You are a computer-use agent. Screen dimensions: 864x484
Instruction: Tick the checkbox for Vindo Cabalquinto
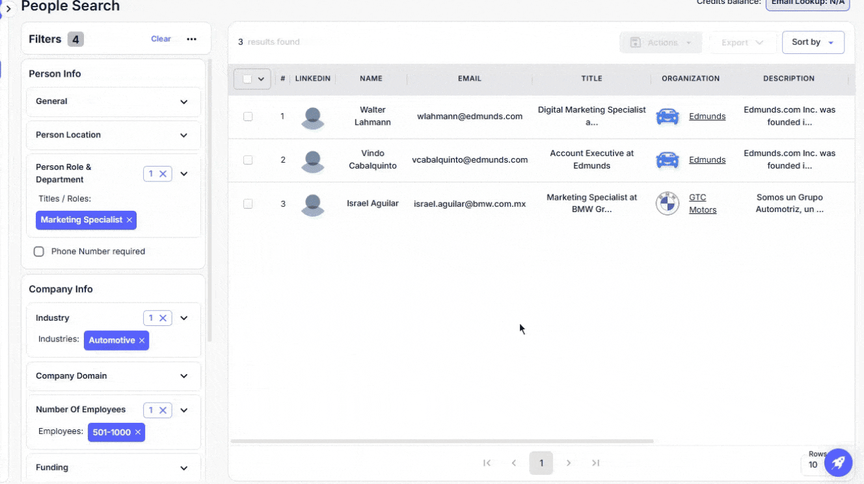click(x=248, y=160)
